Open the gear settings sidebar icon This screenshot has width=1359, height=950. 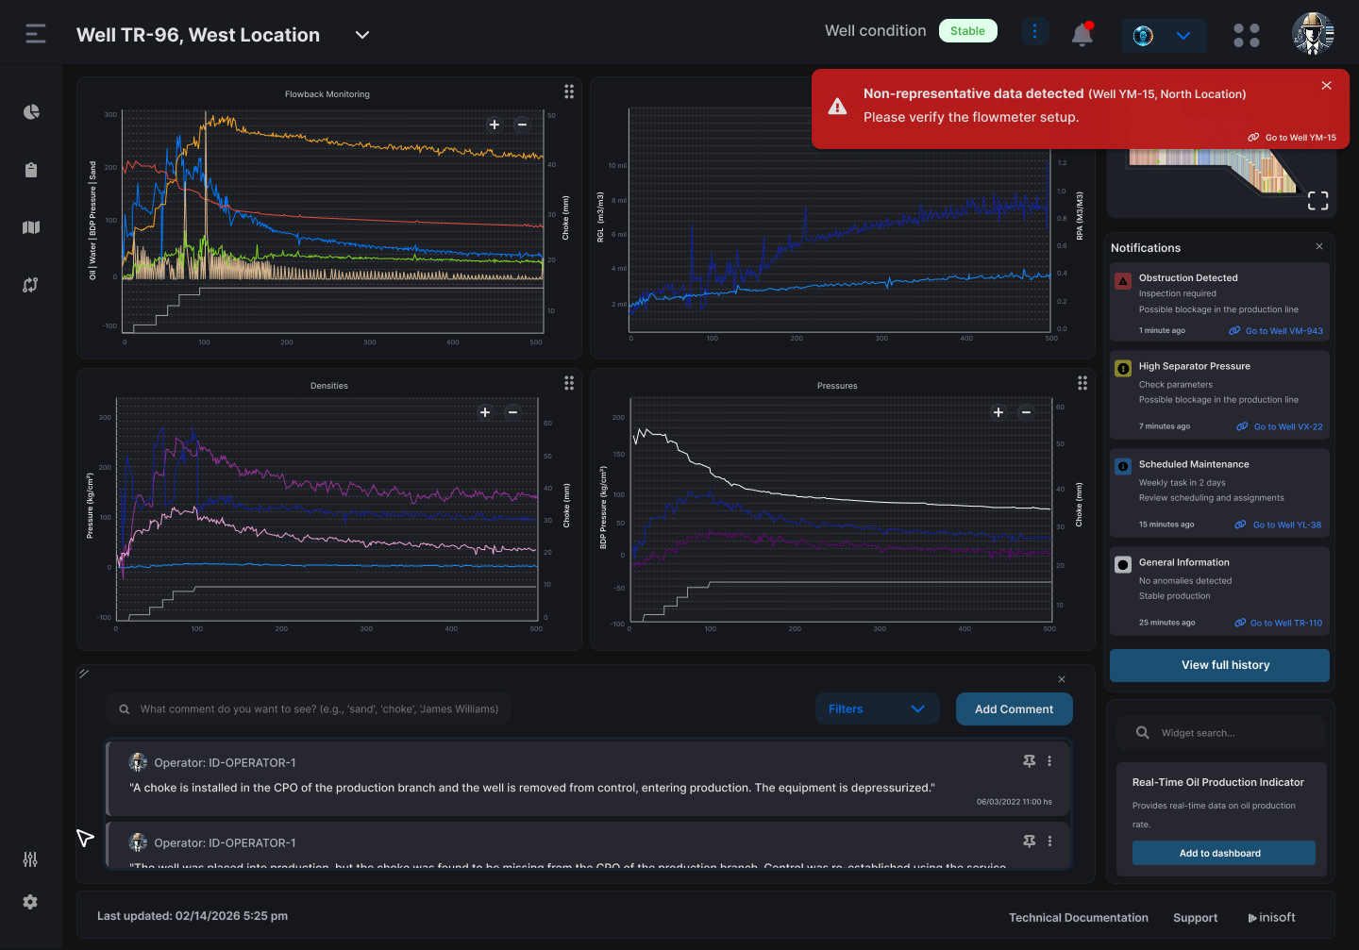click(30, 902)
